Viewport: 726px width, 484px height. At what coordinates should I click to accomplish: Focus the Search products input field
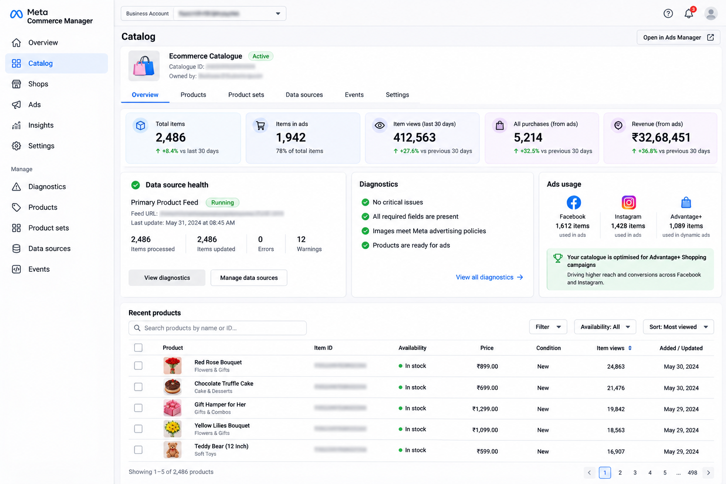pyautogui.click(x=217, y=328)
